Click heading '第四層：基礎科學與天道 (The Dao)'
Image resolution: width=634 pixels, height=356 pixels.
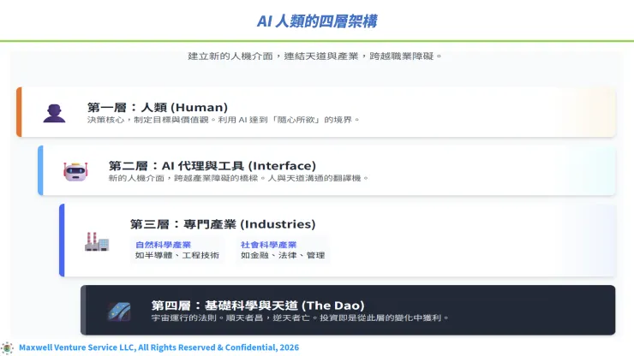pyautogui.click(x=258, y=306)
